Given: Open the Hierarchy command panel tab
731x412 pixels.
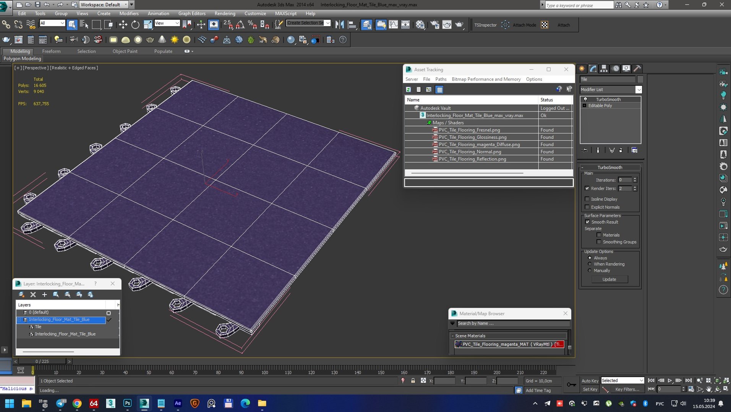Looking at the screenshot, I should pyautogui.click(x=604, y=69).
